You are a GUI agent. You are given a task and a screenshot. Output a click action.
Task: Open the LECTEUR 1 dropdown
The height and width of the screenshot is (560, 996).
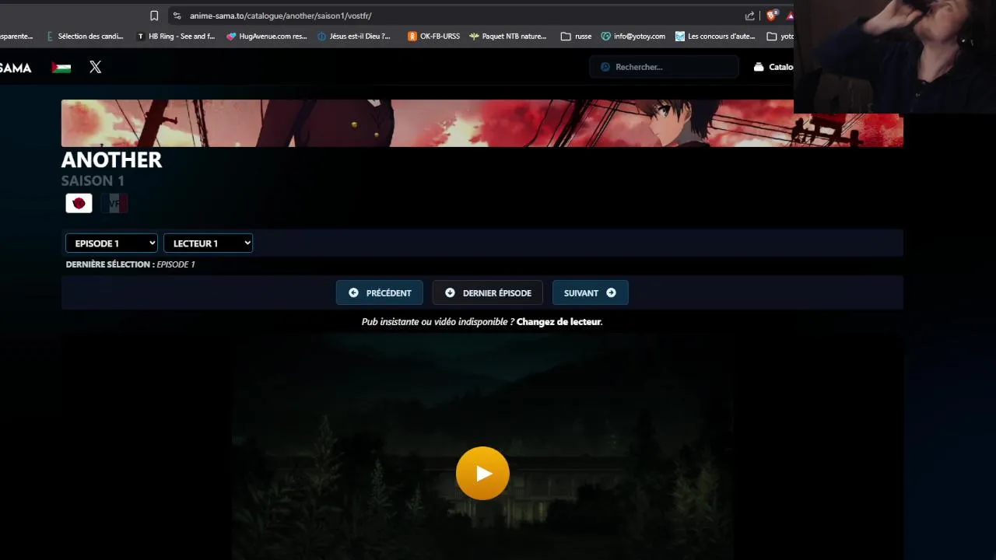pos(208,243)
